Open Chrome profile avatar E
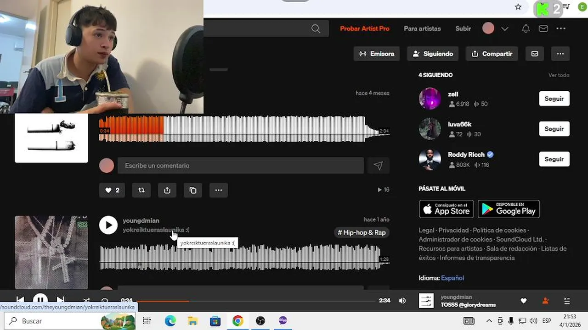 pos(583,7)
